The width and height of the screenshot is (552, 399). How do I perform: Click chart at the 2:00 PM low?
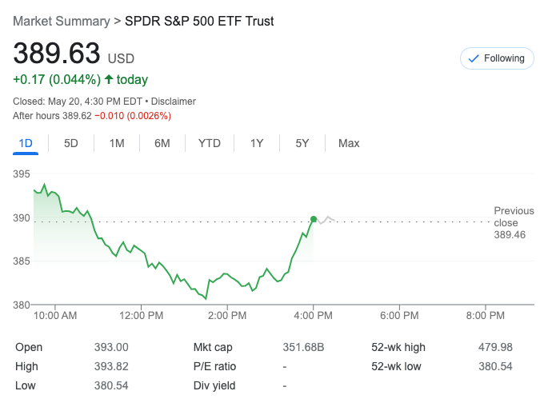206,298
